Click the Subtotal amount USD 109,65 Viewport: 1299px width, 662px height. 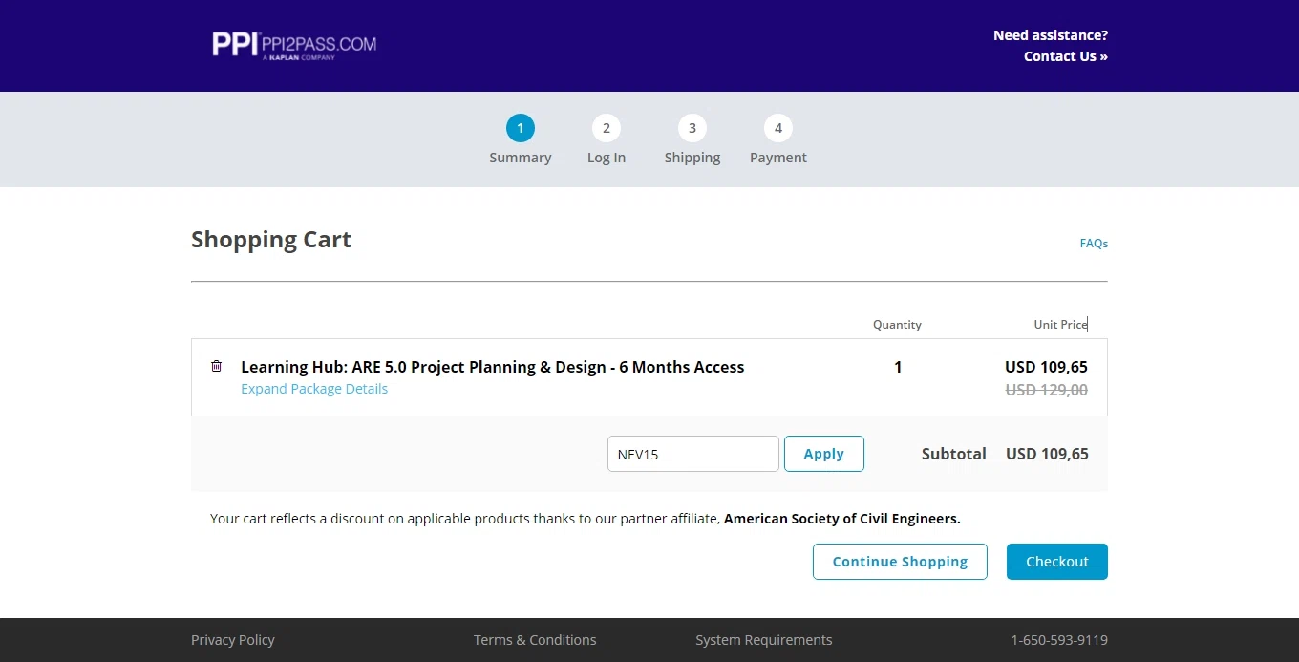click(1047, 454)
